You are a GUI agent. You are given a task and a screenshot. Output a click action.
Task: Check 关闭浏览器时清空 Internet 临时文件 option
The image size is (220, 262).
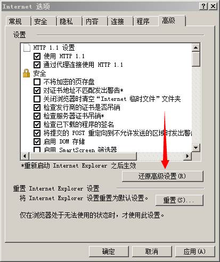[x=37, y=99]
